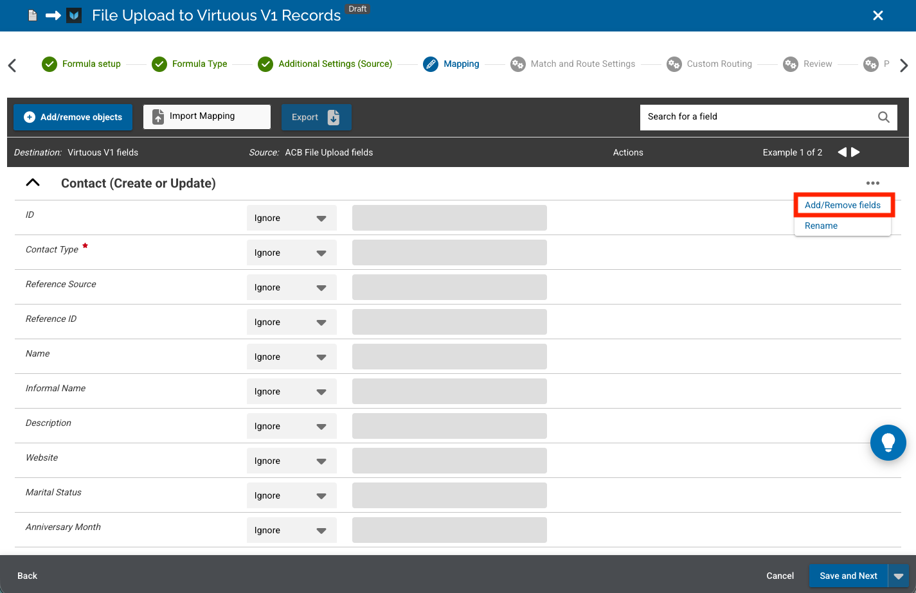Click the Search for a field box
This screenshot has height=593, width=916.
(x=759, y=117)
